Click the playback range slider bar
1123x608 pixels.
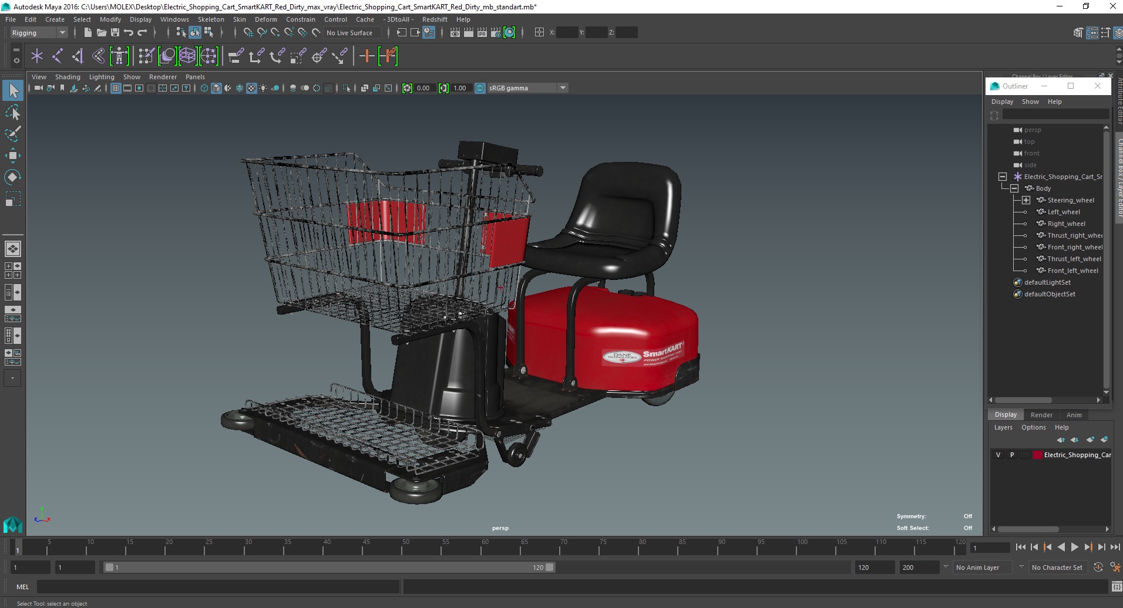click(329, 568)
